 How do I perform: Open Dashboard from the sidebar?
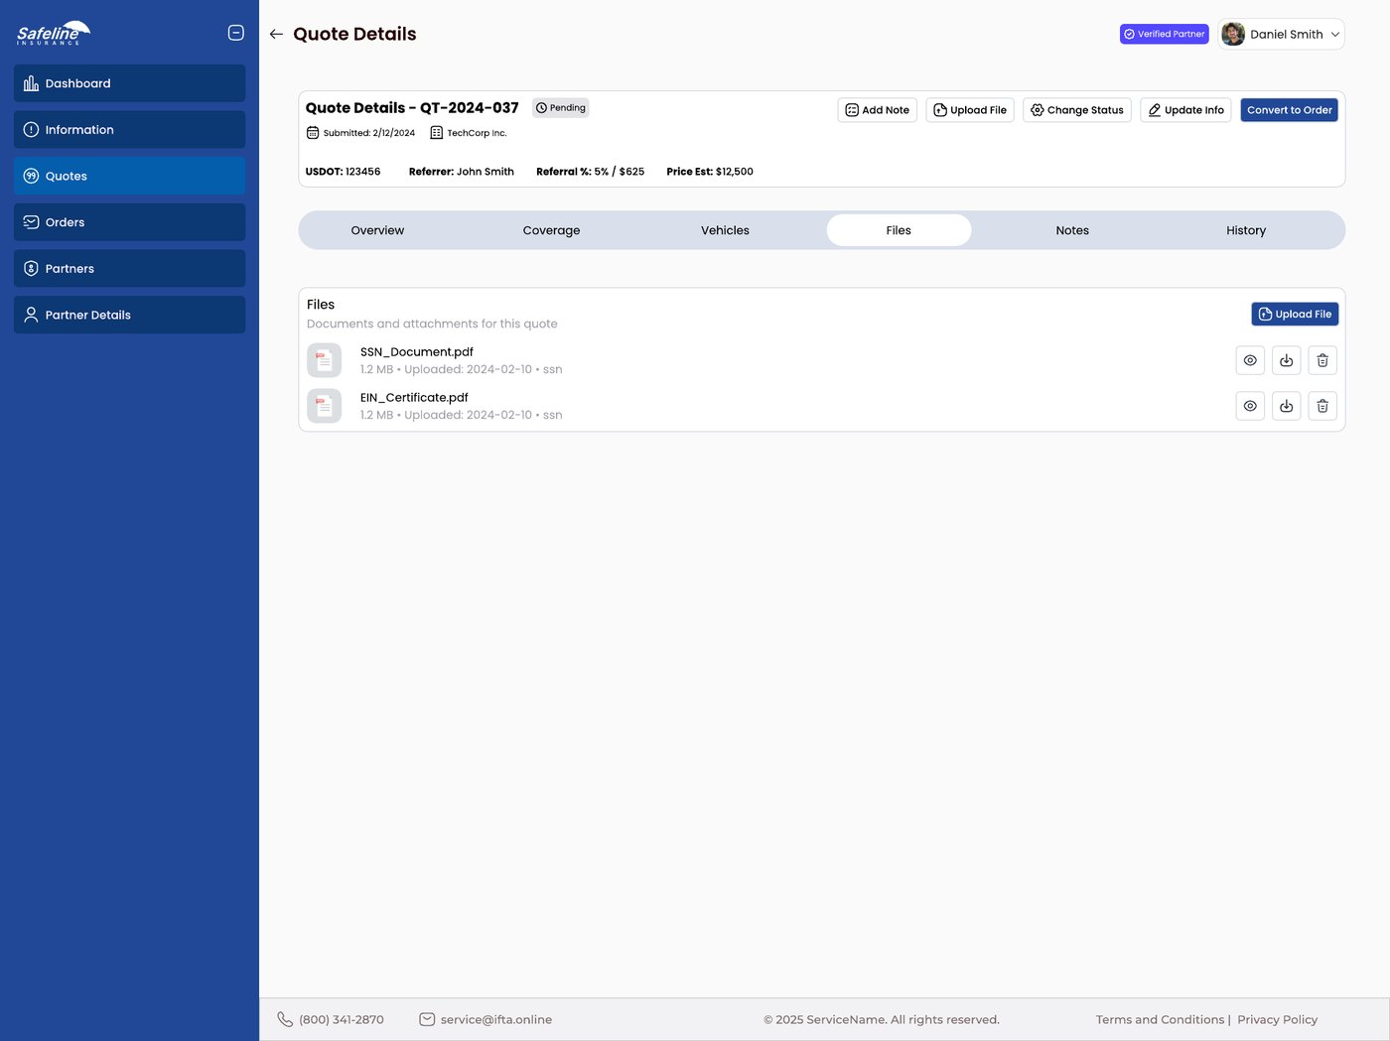[129, 83]
